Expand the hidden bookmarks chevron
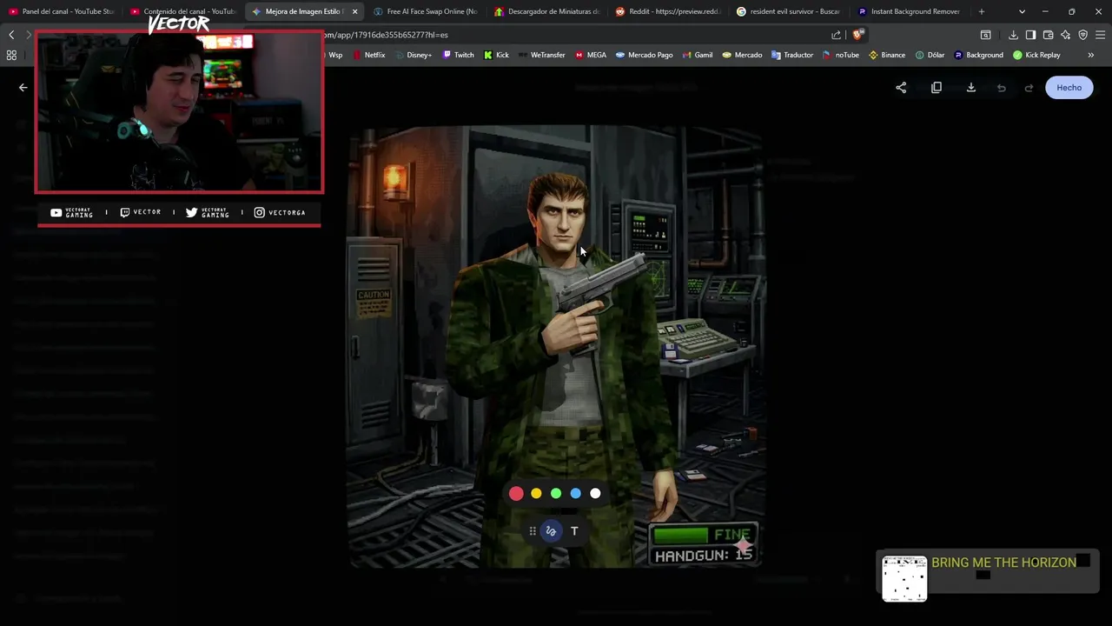The height and width of the screenshot is (626, 1112). point(1091,55)
